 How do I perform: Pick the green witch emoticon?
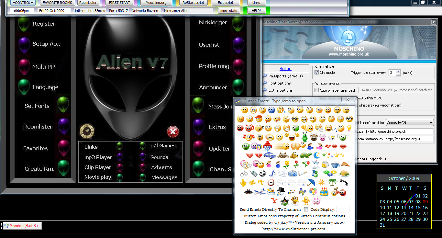(x=284, y=201)
